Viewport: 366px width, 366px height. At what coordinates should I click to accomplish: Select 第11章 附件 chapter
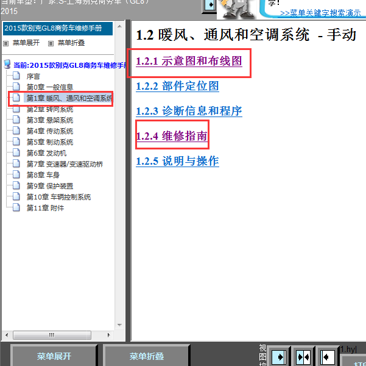[x=45, y=208]
